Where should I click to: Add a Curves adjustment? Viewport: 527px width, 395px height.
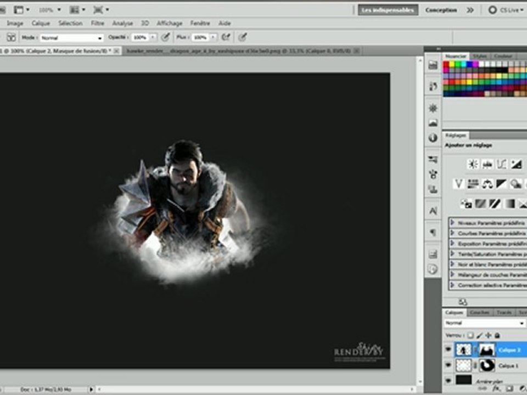tap(501, 164)
